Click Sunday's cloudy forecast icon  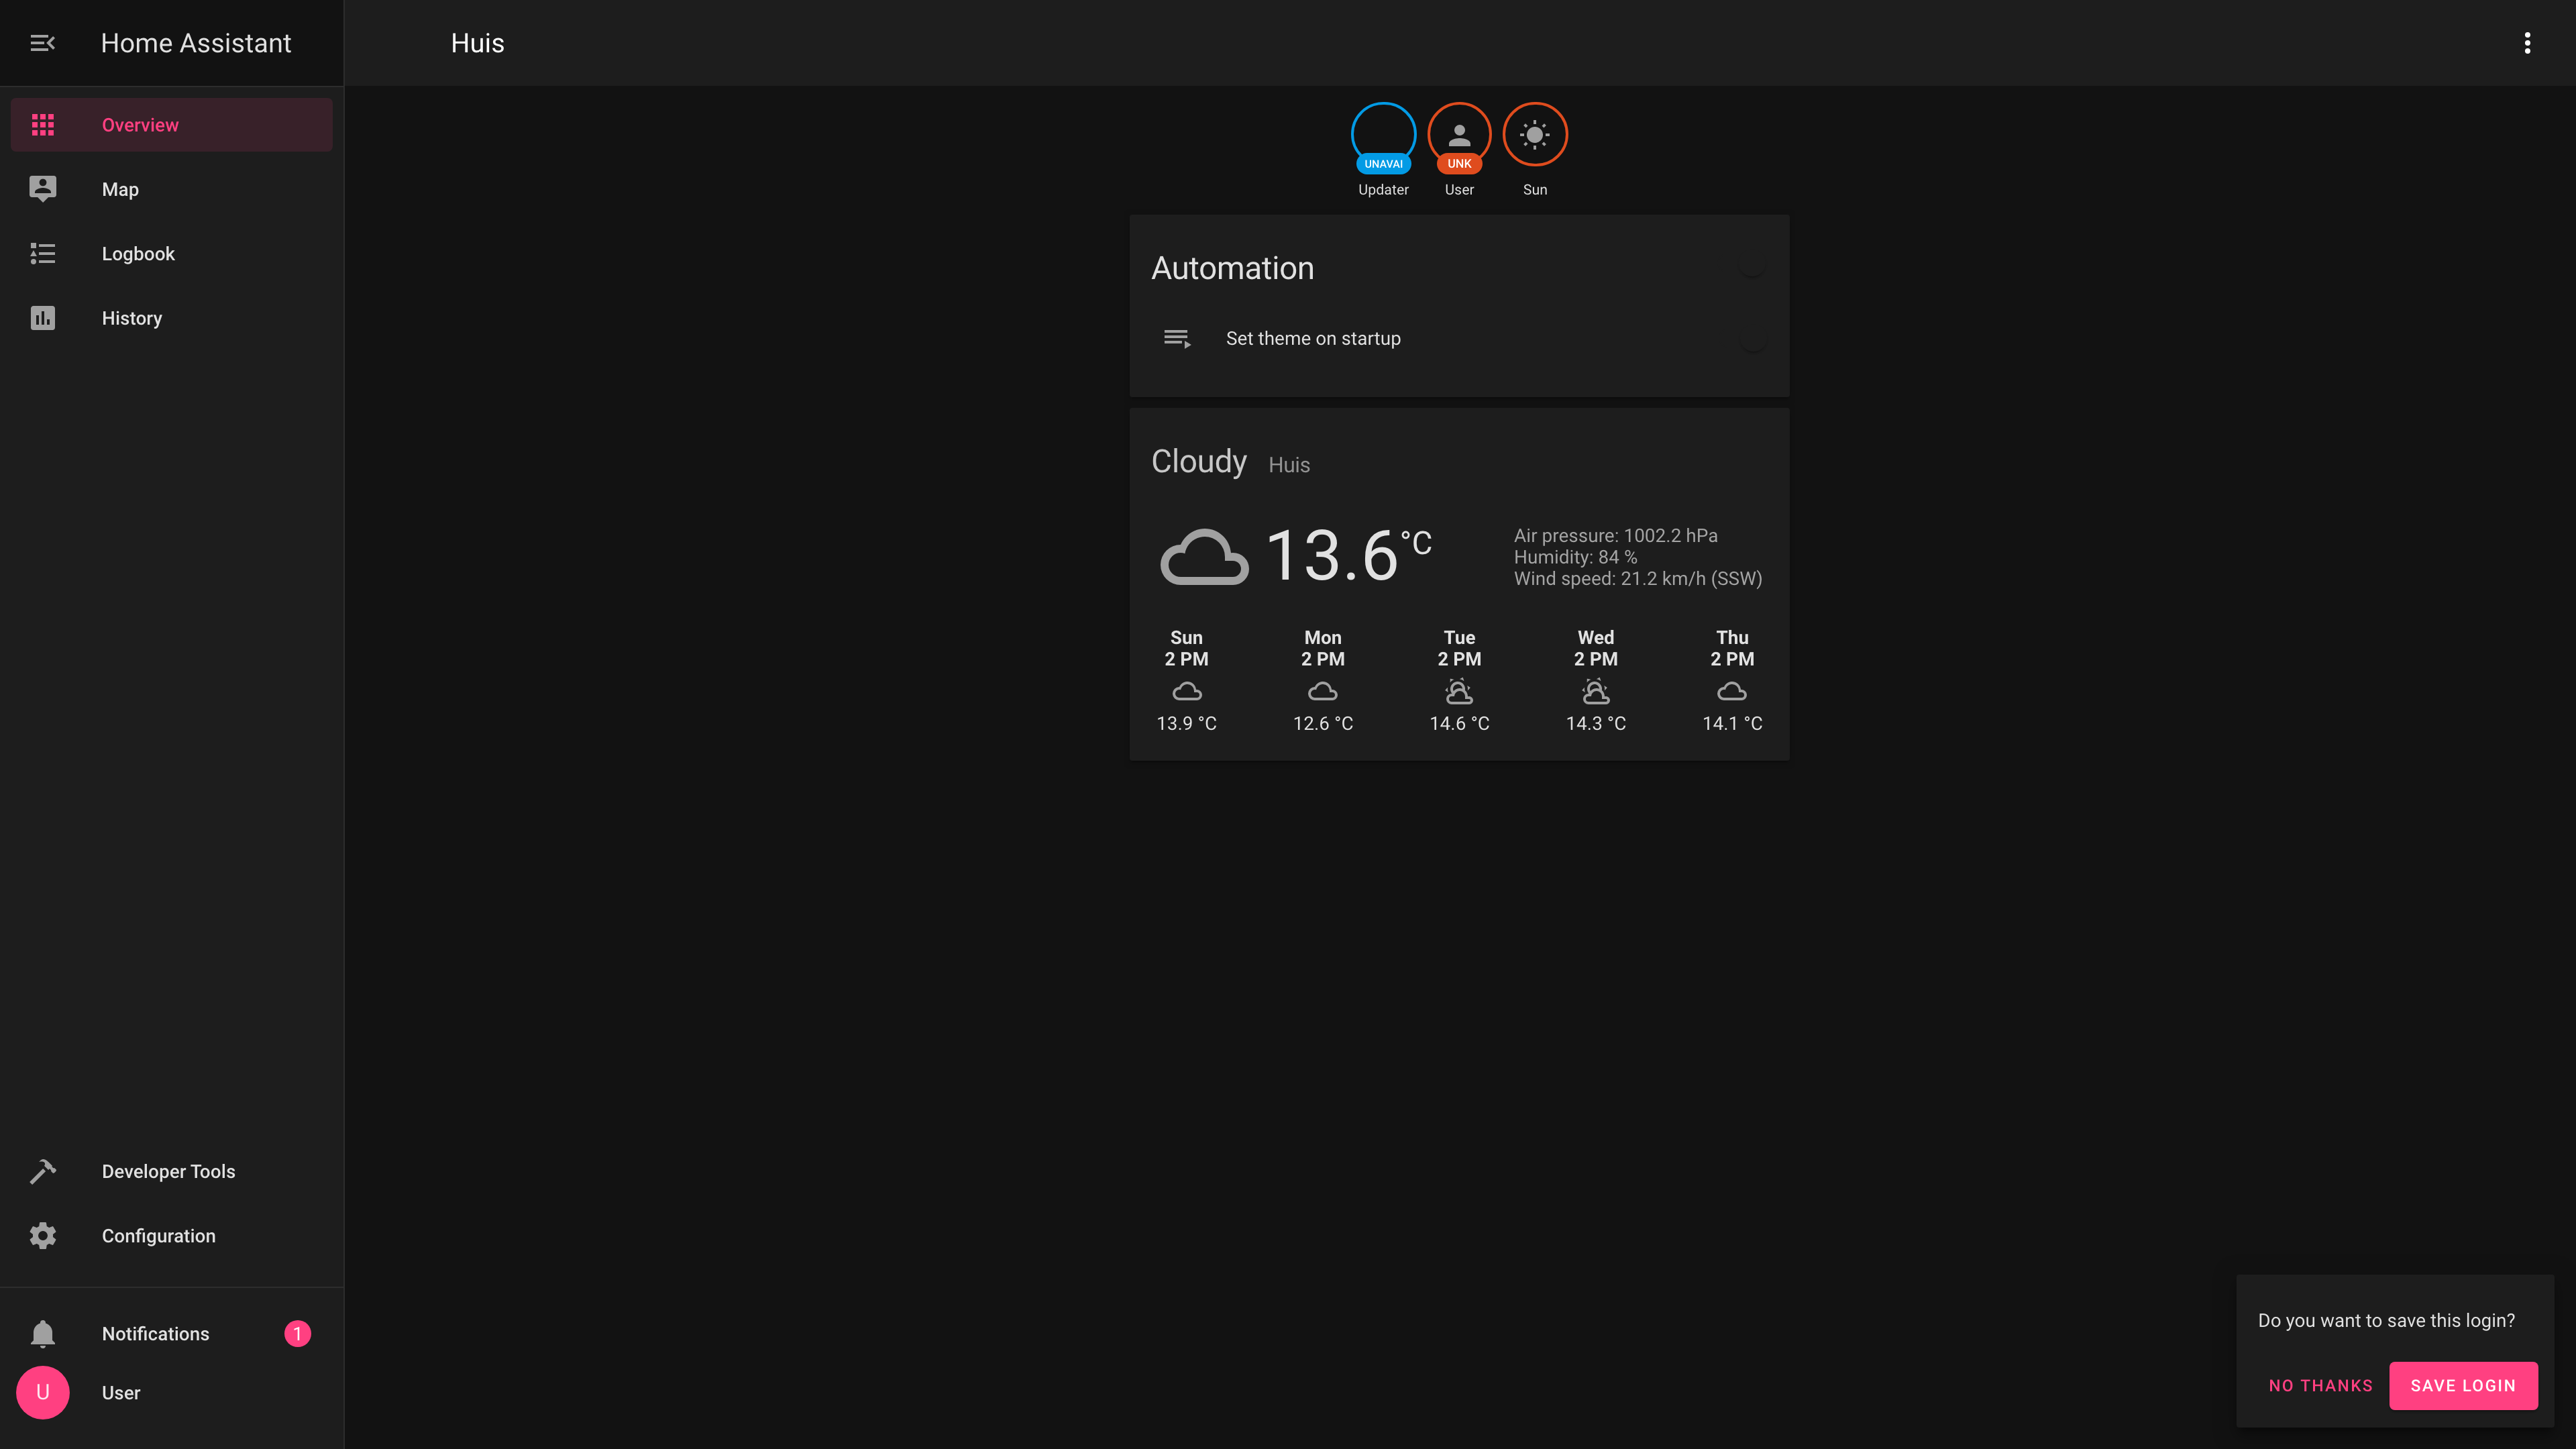[x=1187, y=691]
